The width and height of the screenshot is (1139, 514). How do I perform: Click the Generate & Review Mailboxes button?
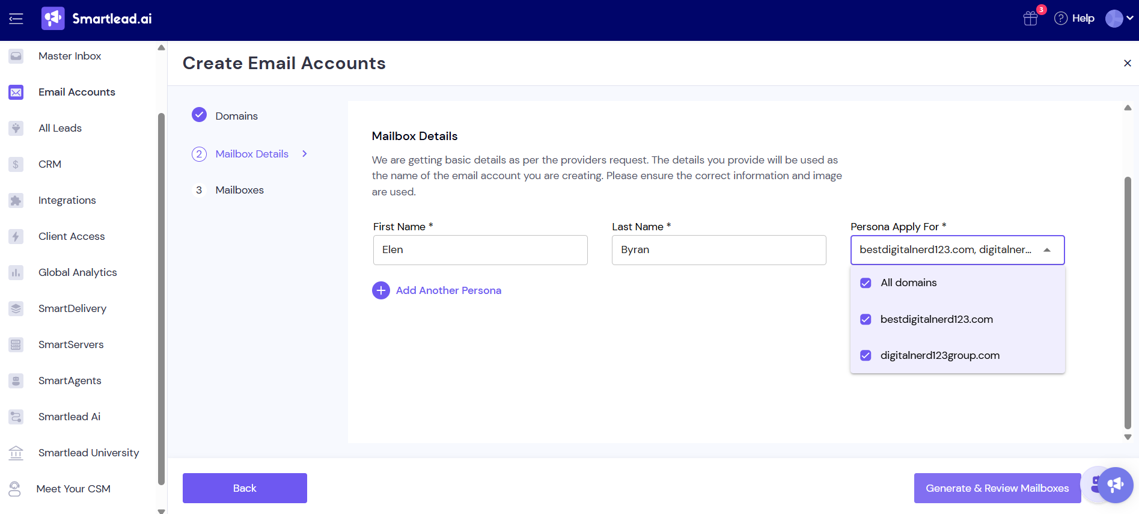(x=997, y=488)
